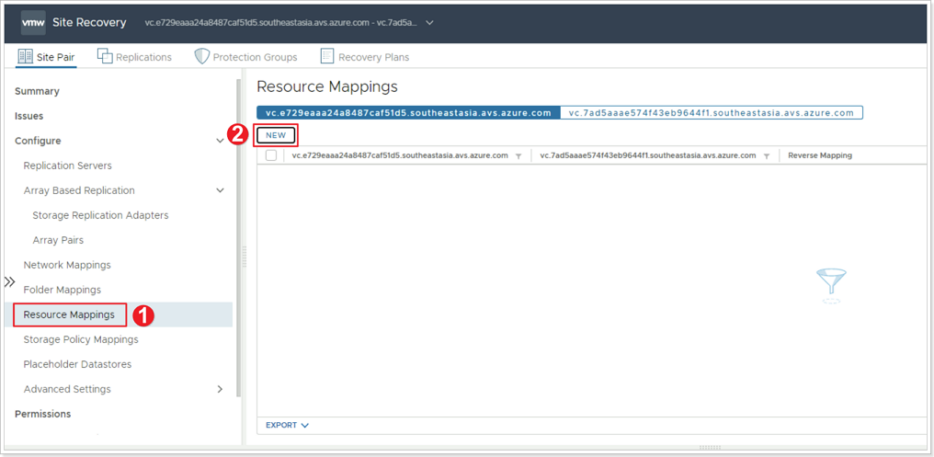Open Permissions in sidebar

[43, 414]
